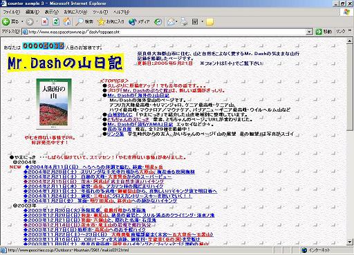The image size is (354, 255).
Task: Click the 大阪府の山 book cover image
Action: coord(54,104)
